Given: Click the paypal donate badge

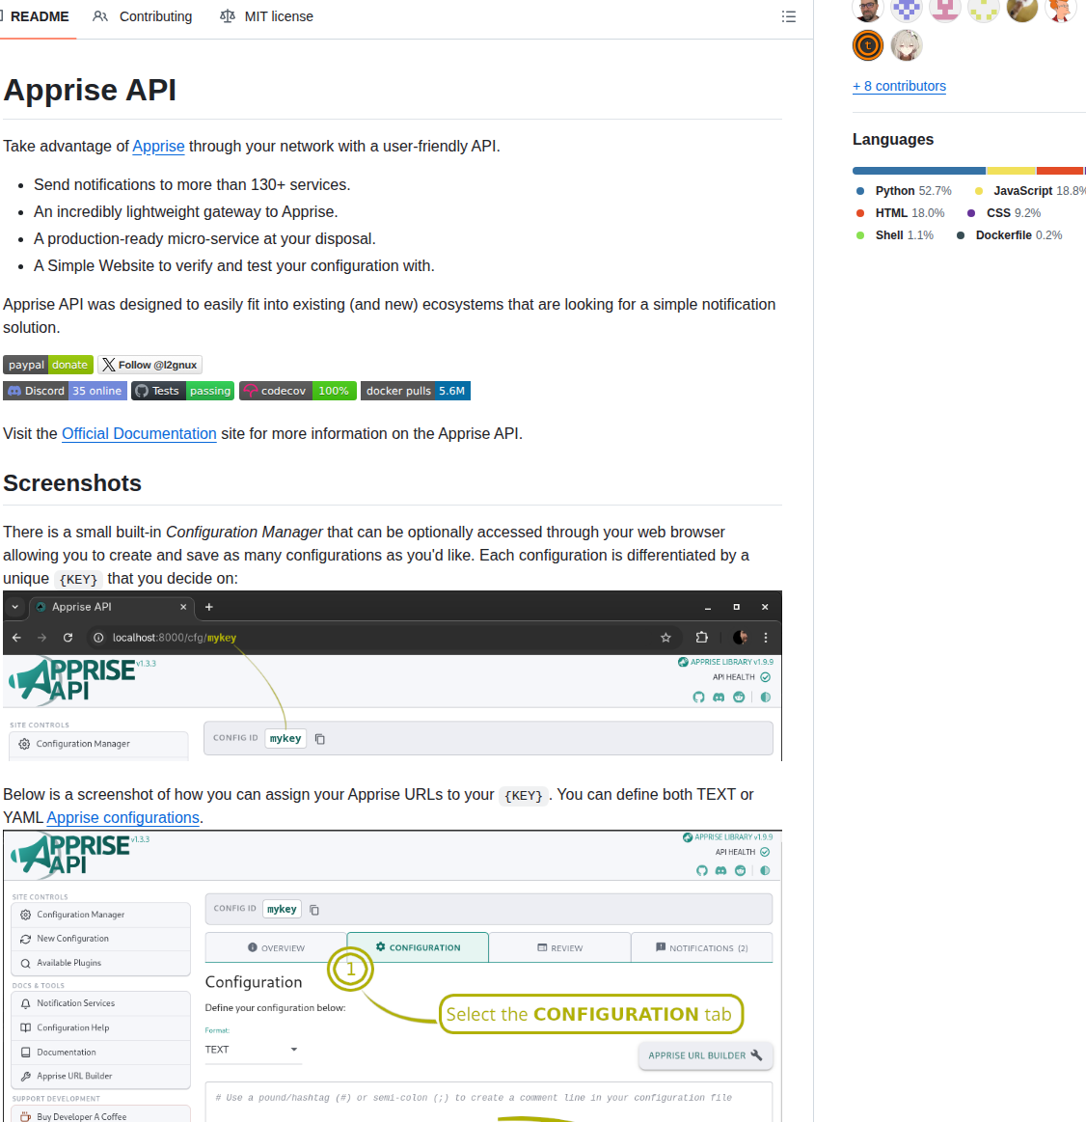Looking at the screenshot, I should coord(48,365).
